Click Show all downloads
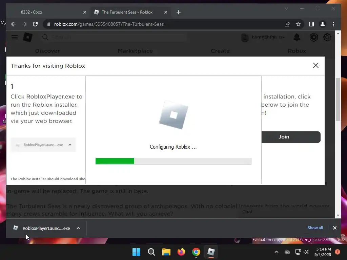Viewport: 347px width, 260px height. pyautogui.click(x=315, y=228)
